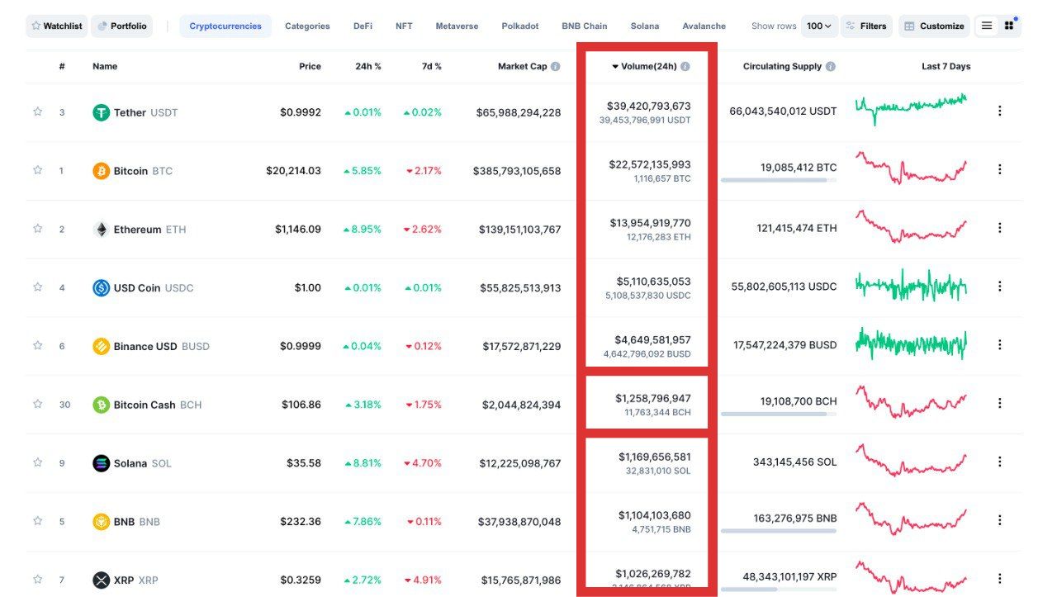Click the BNB logo
Image resolution: width=1057 pixels, height=597 pixels.
(x=101, y=522)
